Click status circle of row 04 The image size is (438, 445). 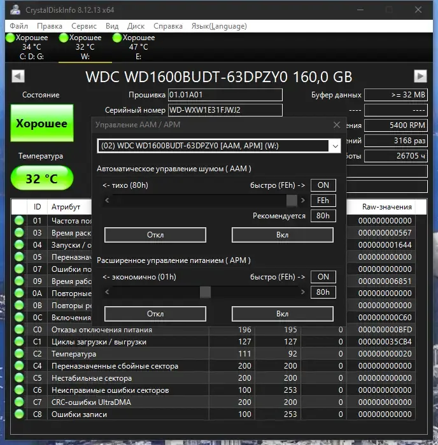point(19,244)
